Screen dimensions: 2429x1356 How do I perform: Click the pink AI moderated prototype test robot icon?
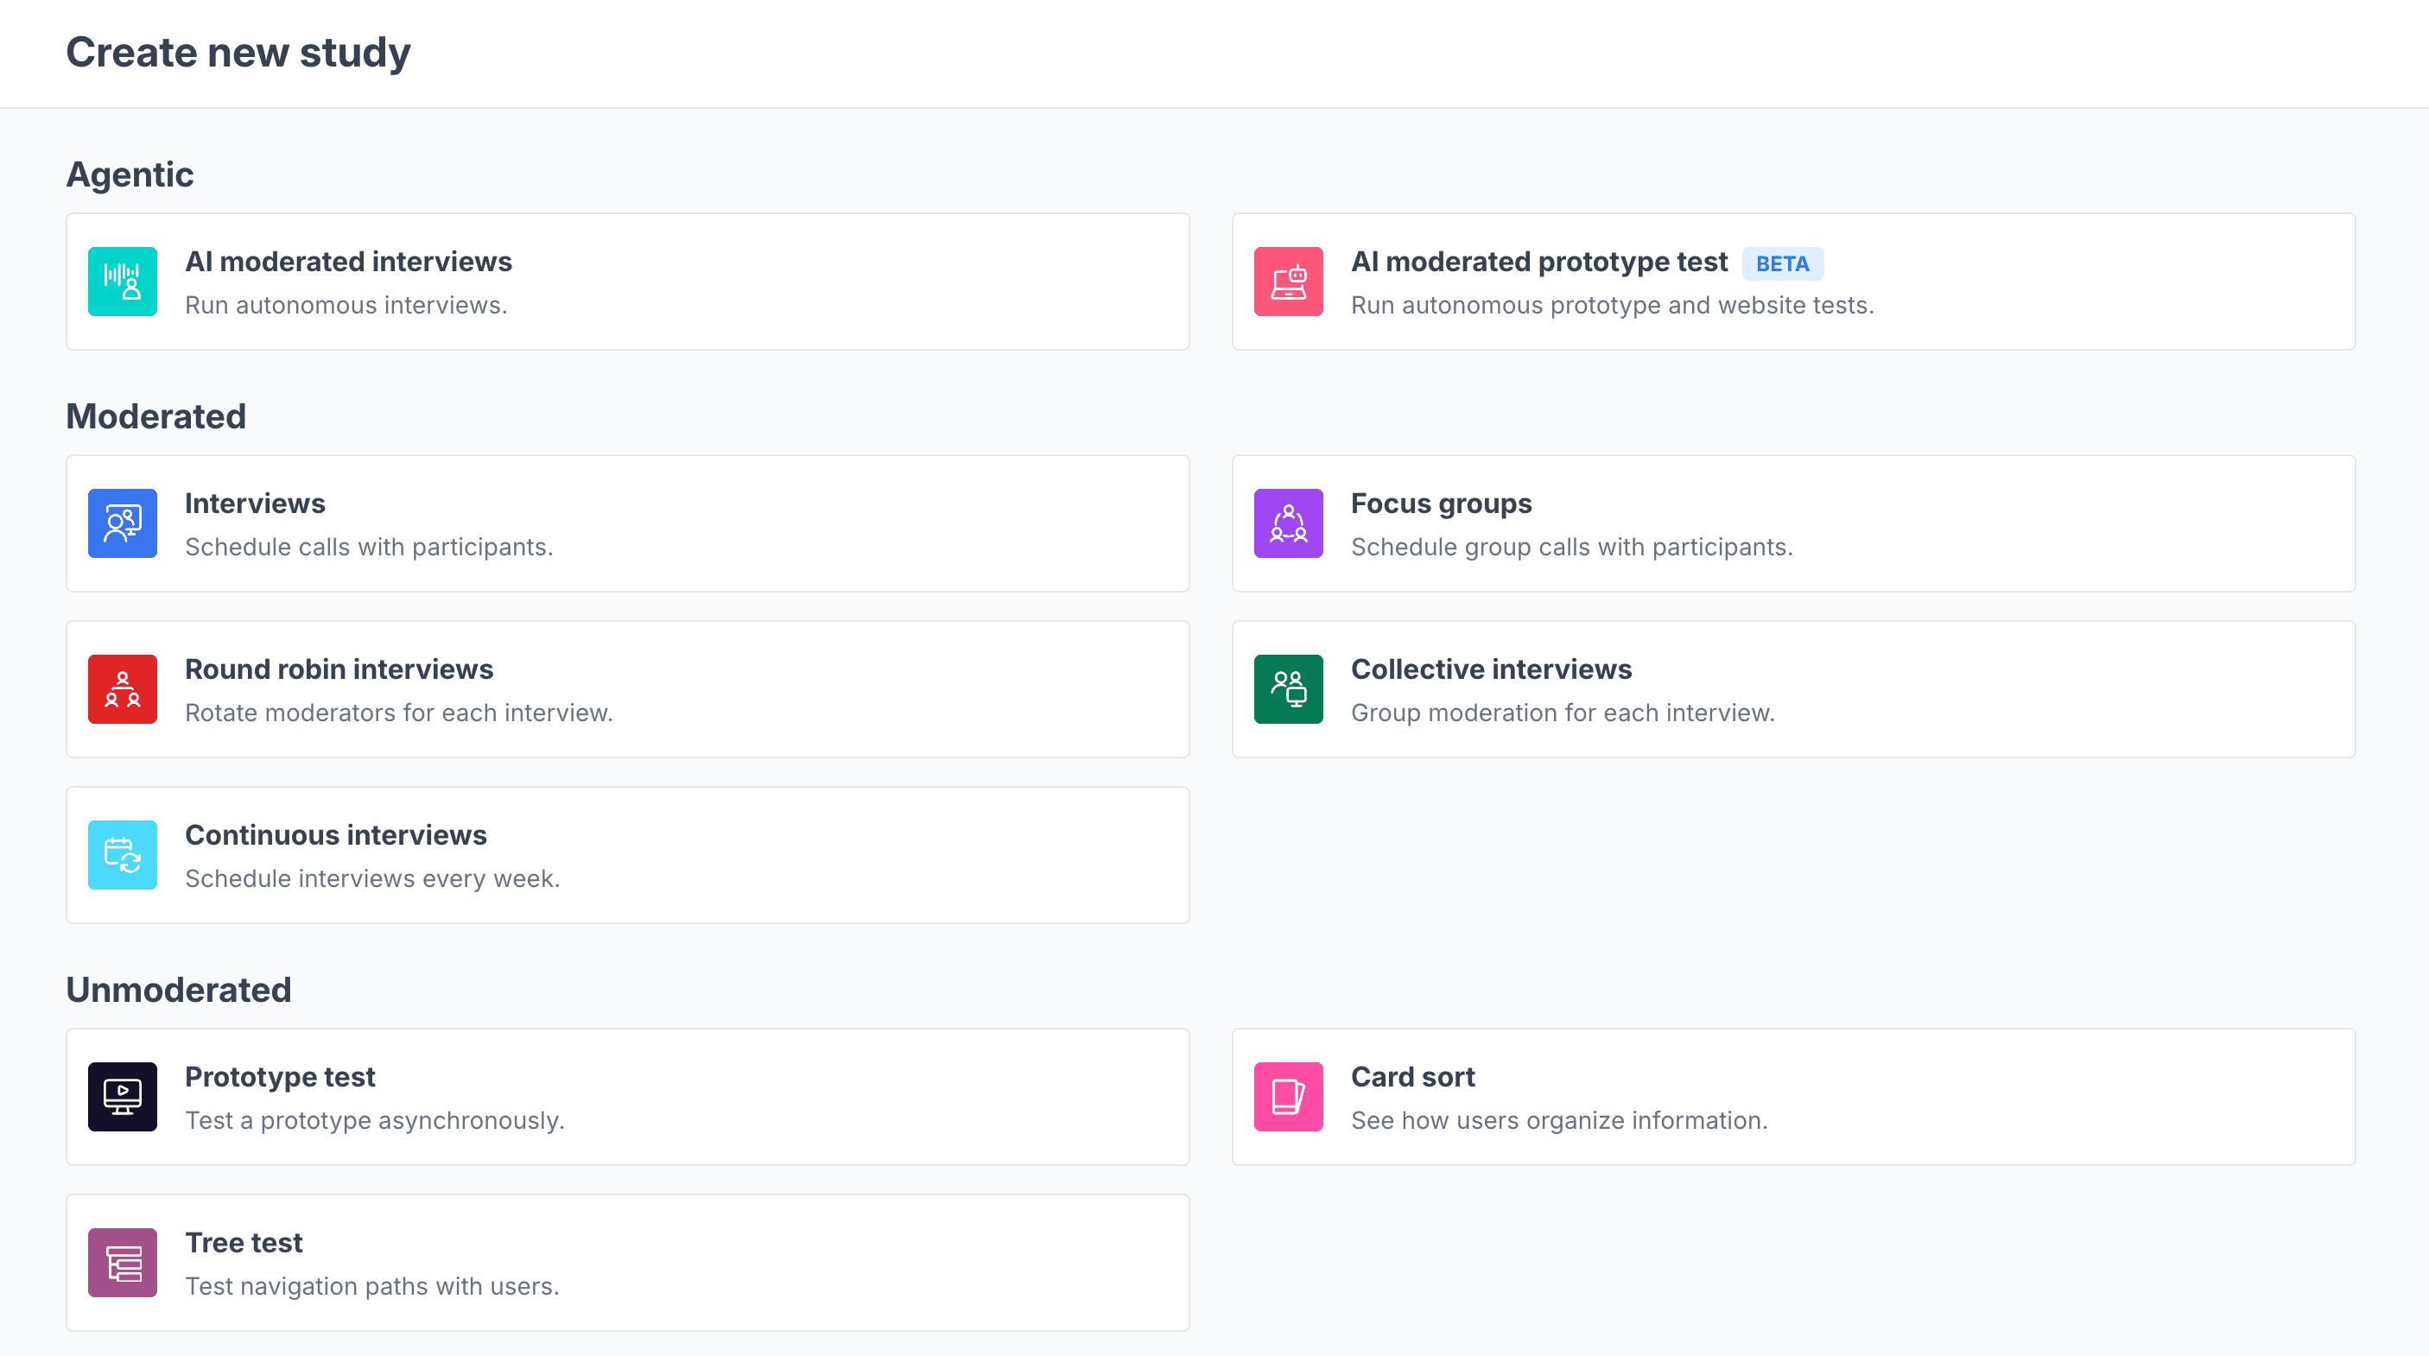[1288, 281]
